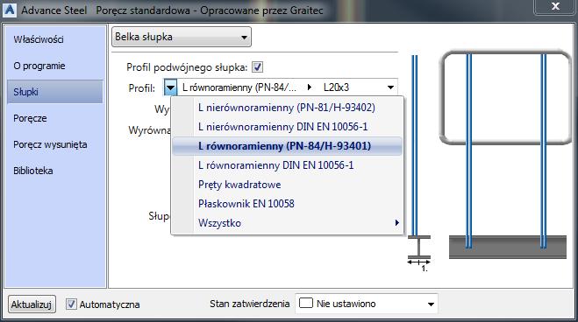Viewport: 578px width, 322px height.
Task: Click the railing front view preview image
Action: pos(506,154)
